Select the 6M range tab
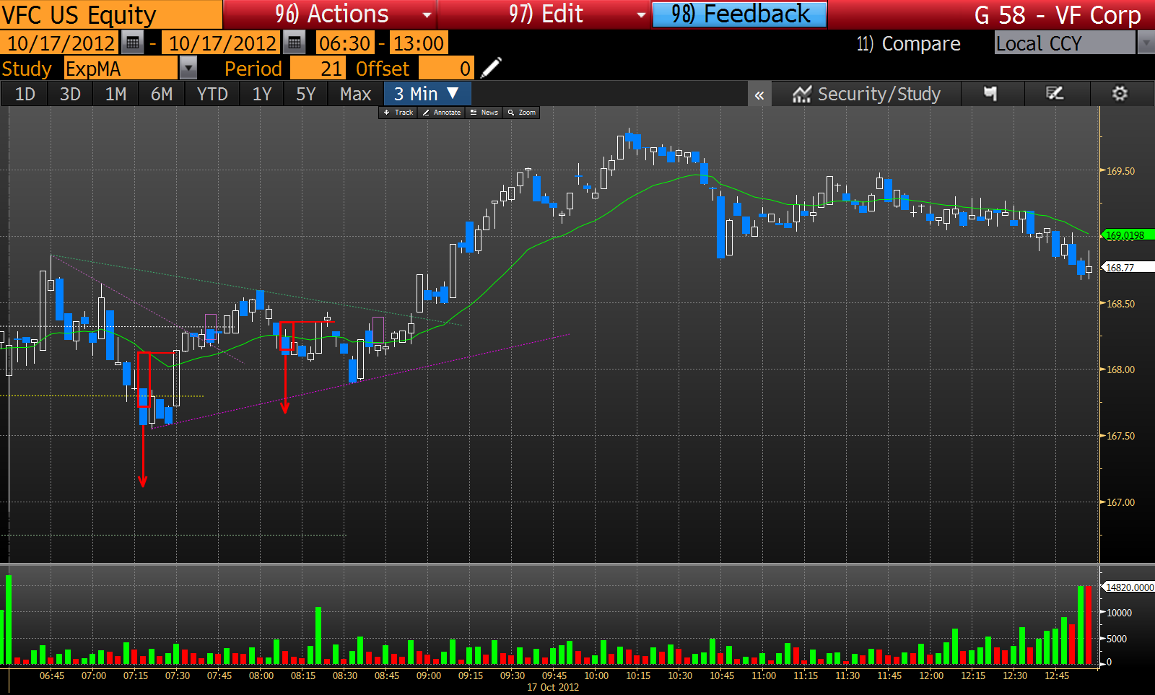This screenshot has width=1155, height=695. [162, 94]
